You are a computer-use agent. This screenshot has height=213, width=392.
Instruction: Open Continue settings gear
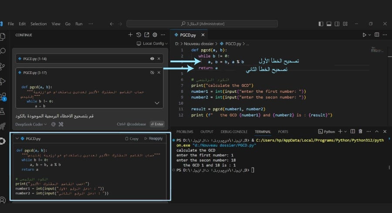coord(155,35)
